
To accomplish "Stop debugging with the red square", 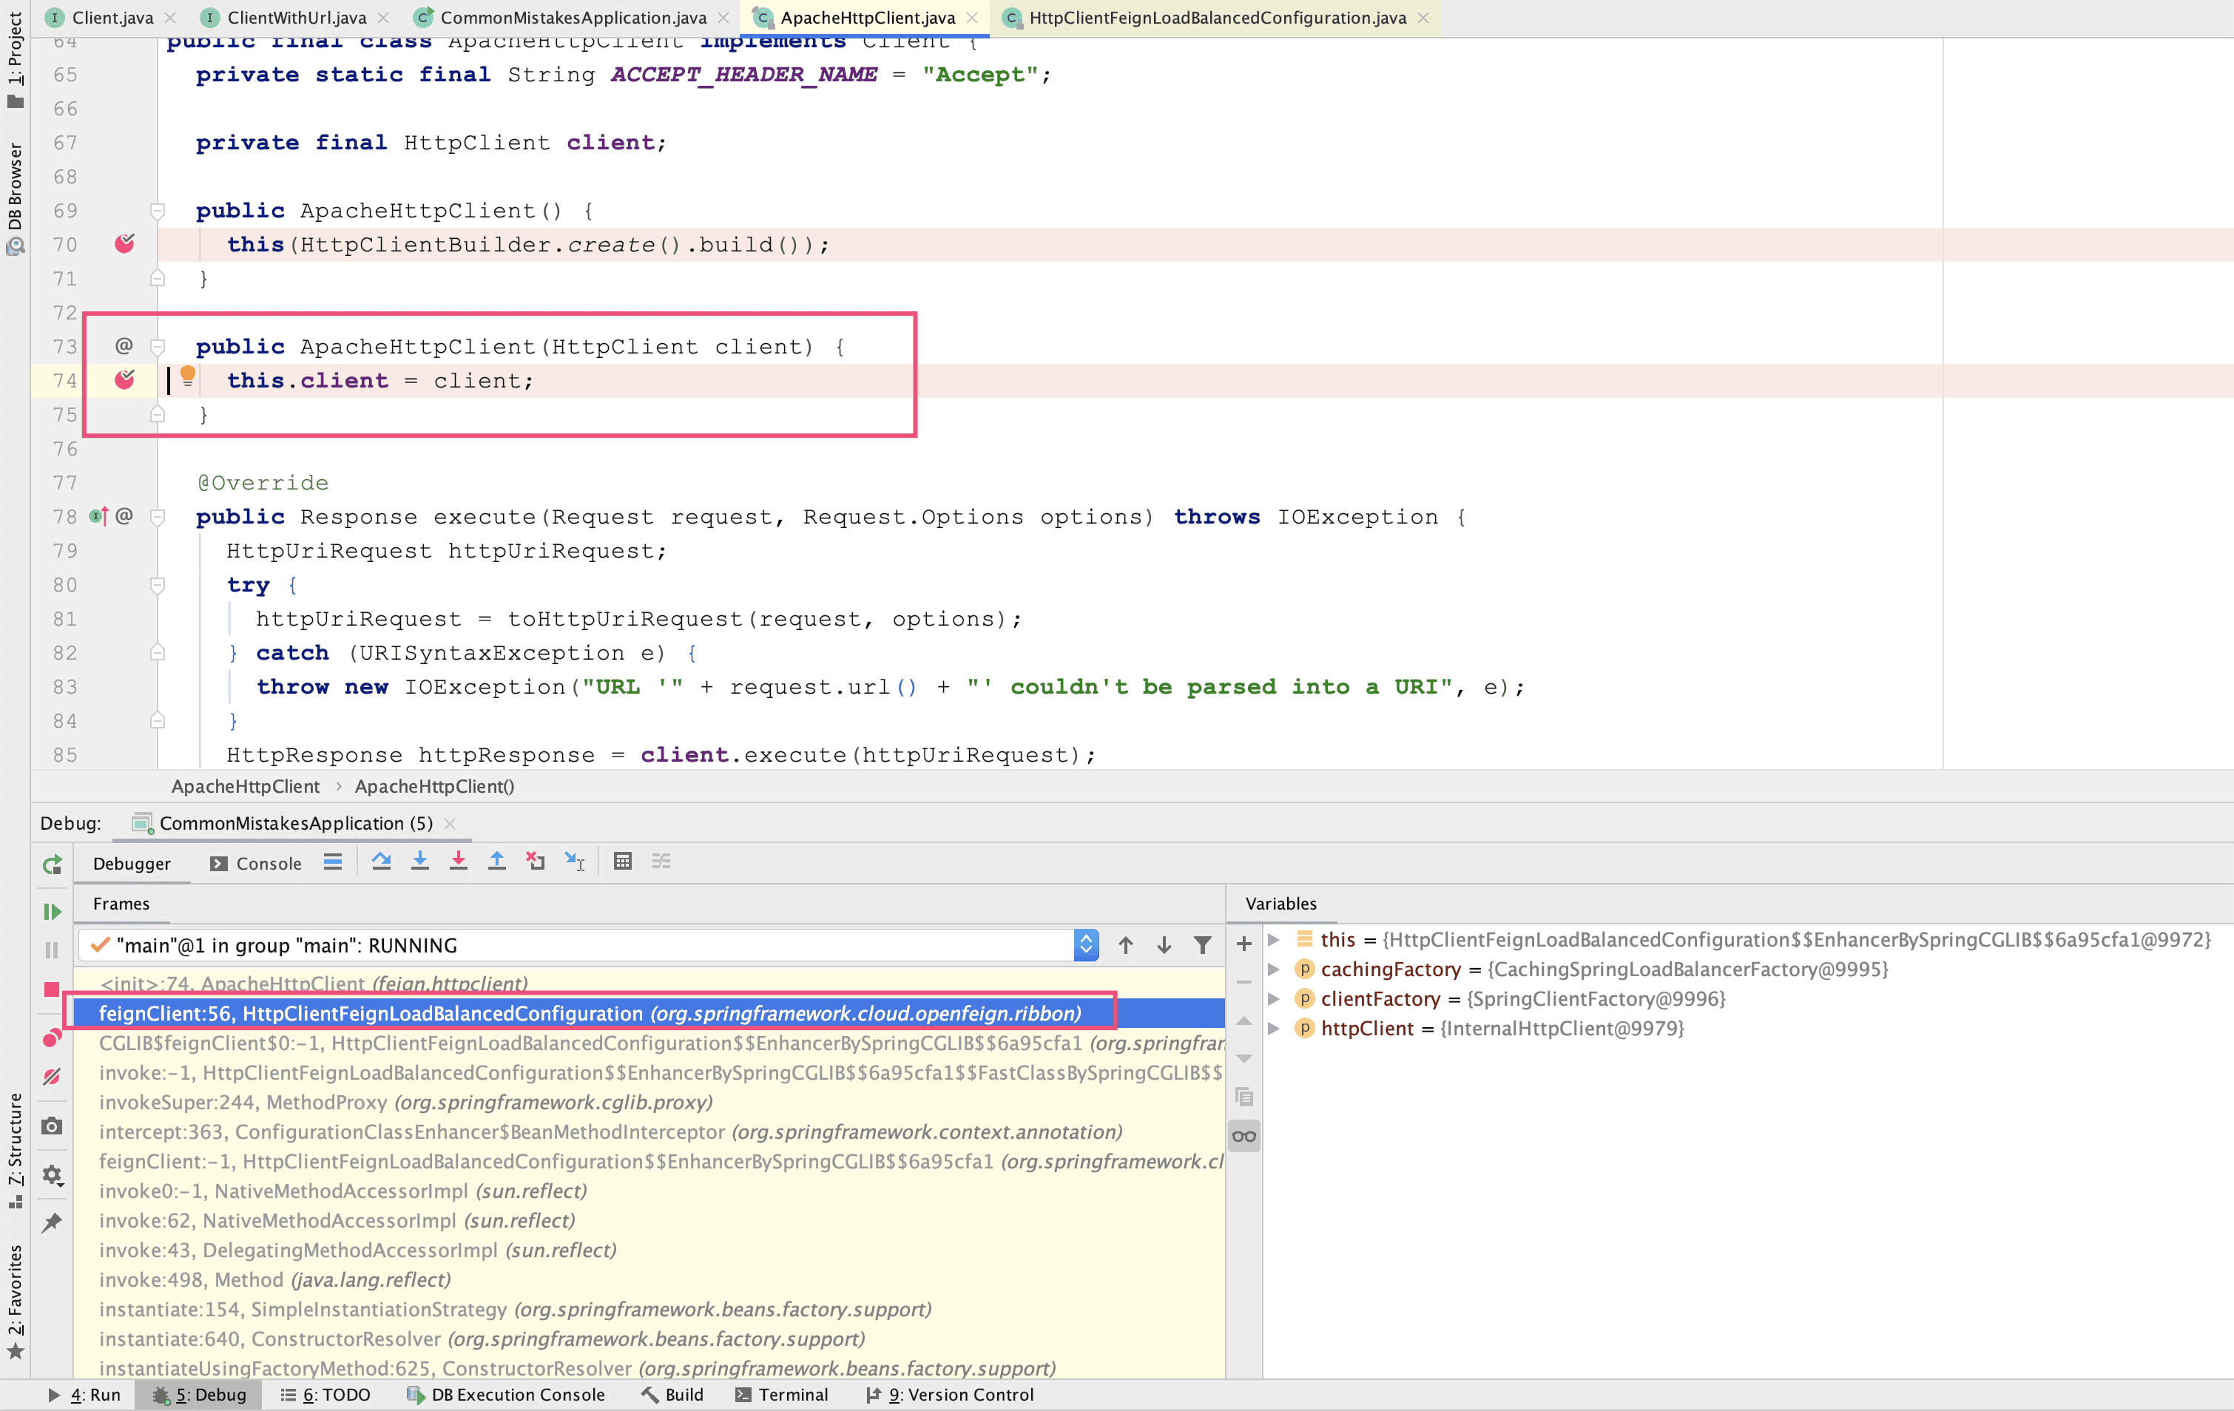I will (52, 989).
